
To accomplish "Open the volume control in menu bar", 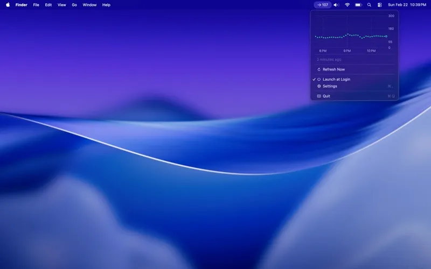I will [x=336, y=5].
